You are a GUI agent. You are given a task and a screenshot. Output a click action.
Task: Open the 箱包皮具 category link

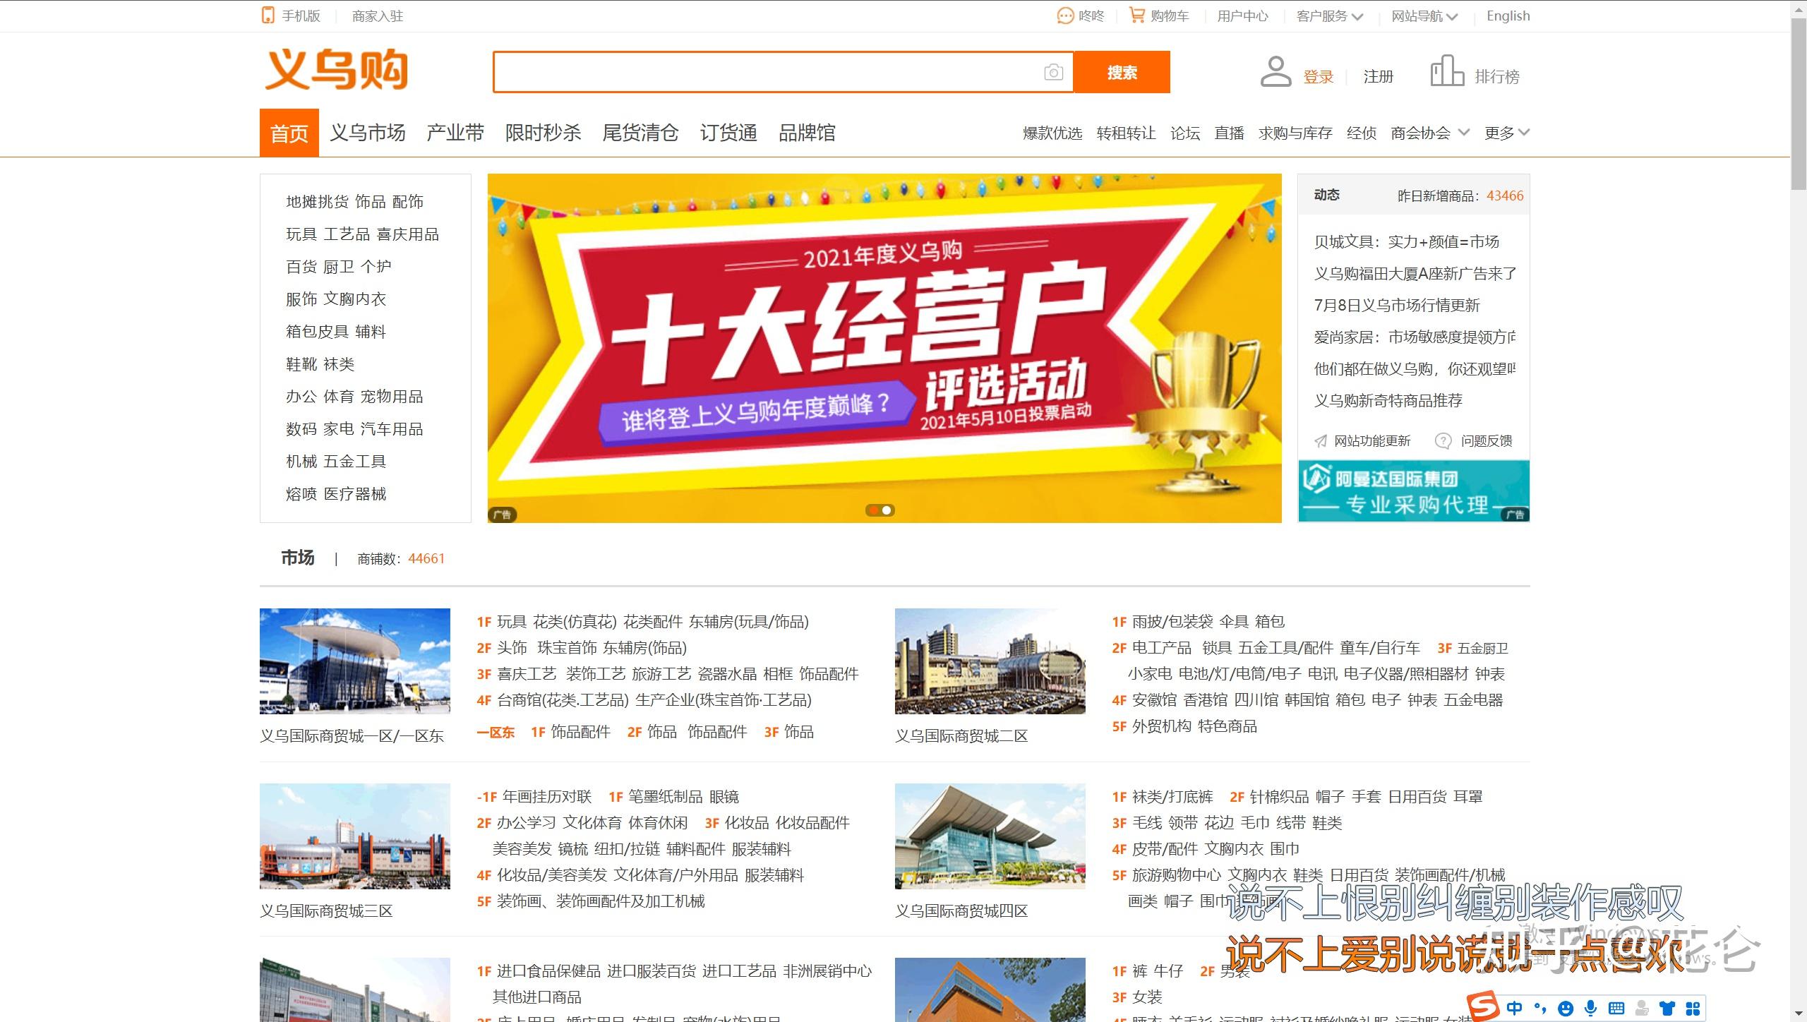coord(317,332)
